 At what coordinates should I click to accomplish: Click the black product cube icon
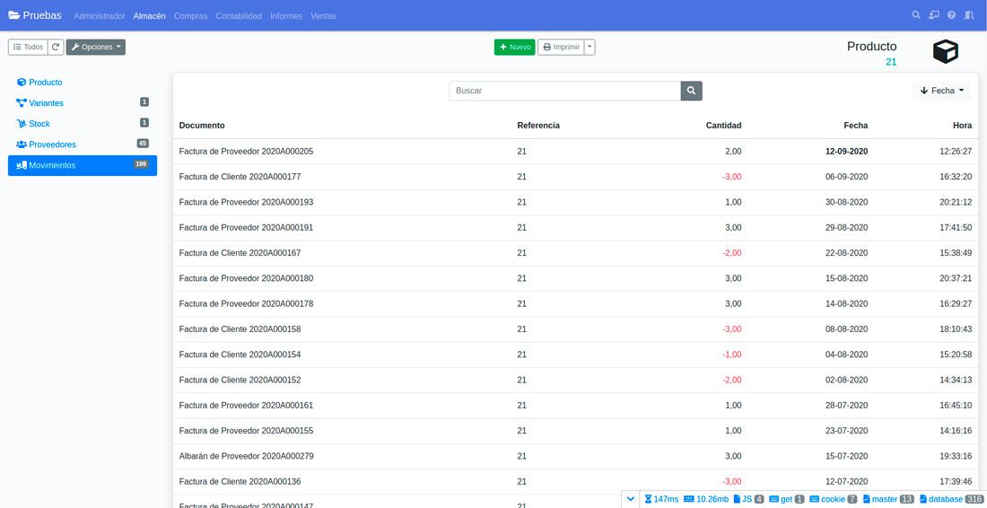click(x=946, y=52)
